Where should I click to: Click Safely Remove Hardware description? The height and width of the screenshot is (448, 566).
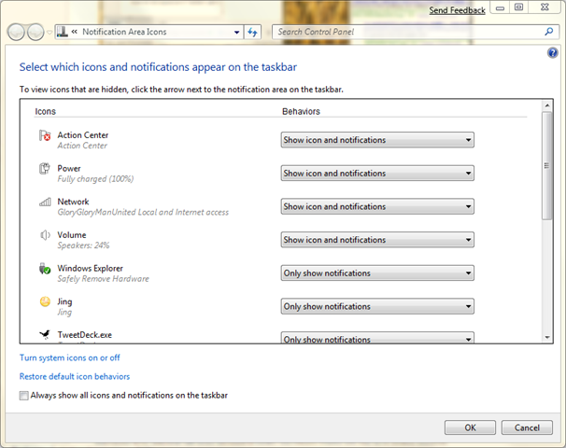pyautogui.click(x=104, y=279)
